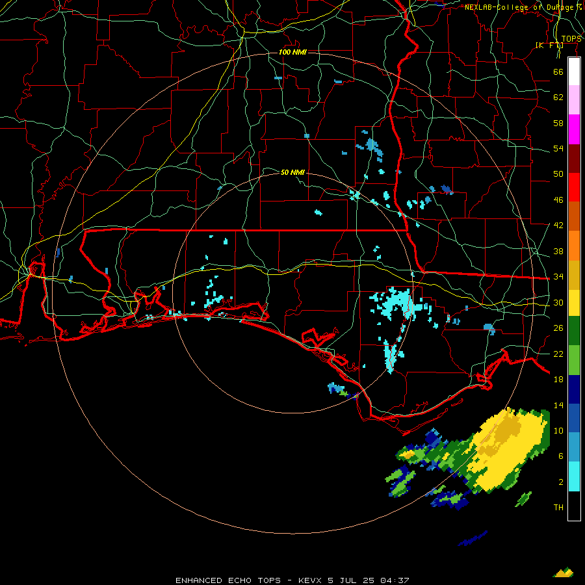The width and height of the screenshot is (585, 585).
Task: Click the 'TH' legend label
Action: click(x=558, y=508)
